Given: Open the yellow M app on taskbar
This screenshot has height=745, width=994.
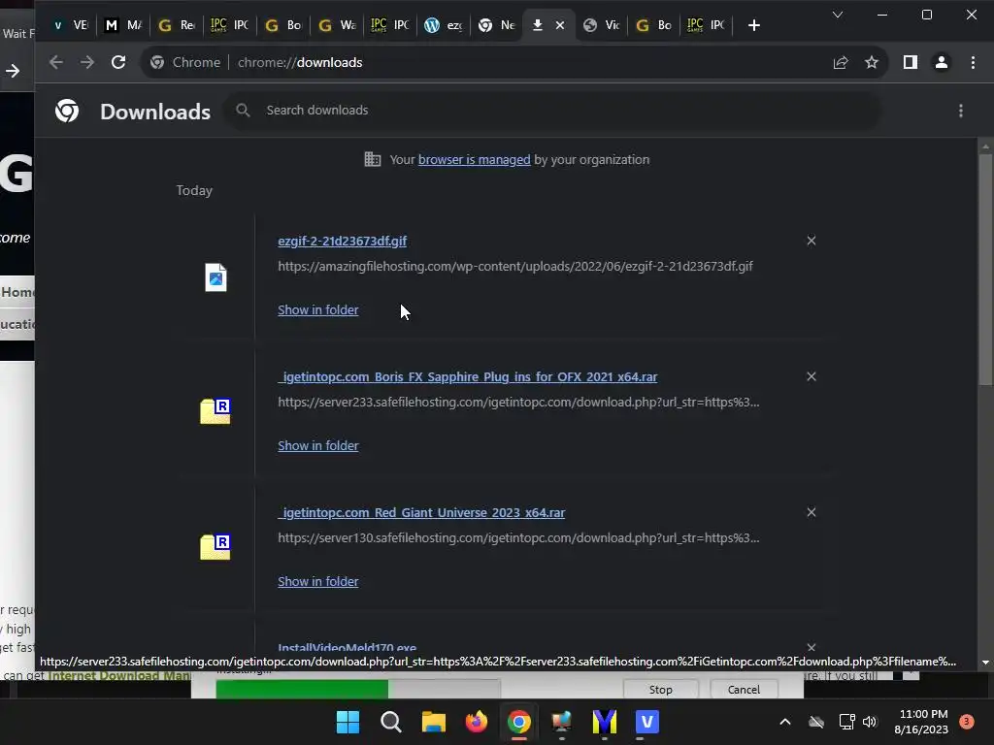Looking at the screenshot, I should pyautogui.click(x=604, y=722).
